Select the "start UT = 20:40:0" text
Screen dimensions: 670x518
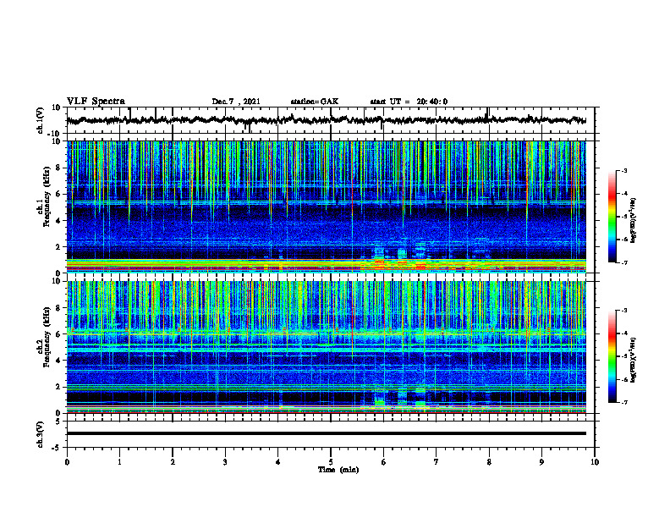[x=409, y=102]
